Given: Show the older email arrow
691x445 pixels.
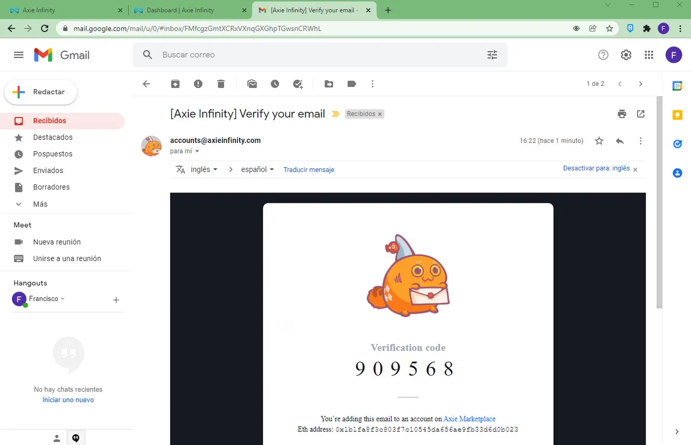Looking at the screenshot, I should point(641,84).
